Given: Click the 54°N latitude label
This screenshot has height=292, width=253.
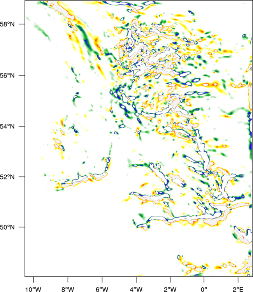Looking at the screenshot, I should point(7,127).
